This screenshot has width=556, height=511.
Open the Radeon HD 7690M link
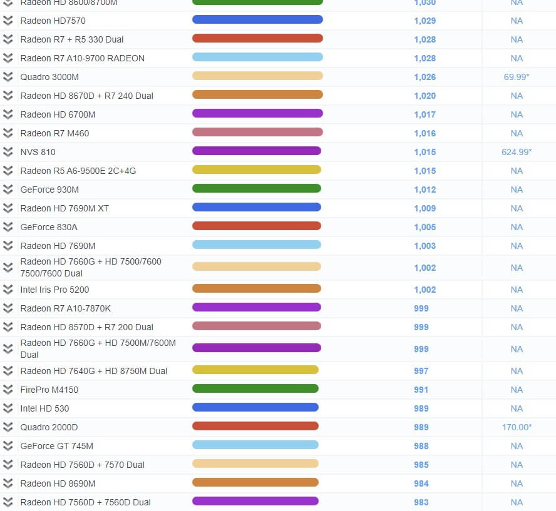point(58,246)
